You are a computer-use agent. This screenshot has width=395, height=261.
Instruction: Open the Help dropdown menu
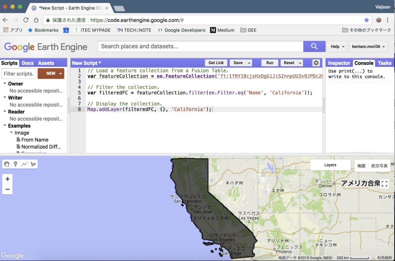337,47
